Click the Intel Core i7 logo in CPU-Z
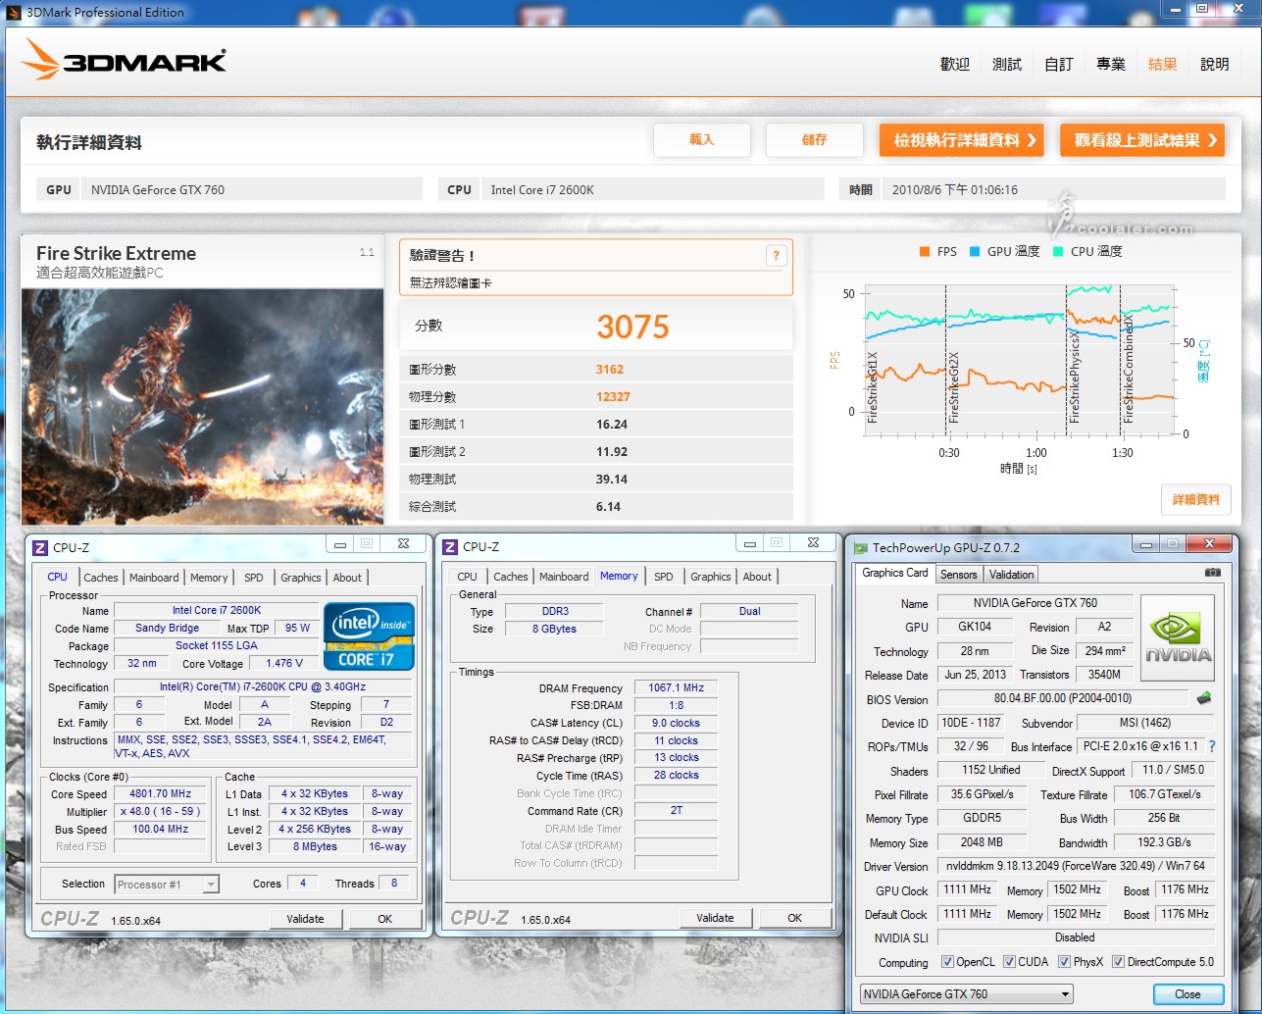1262x1014 pixels. click(369, 636)
